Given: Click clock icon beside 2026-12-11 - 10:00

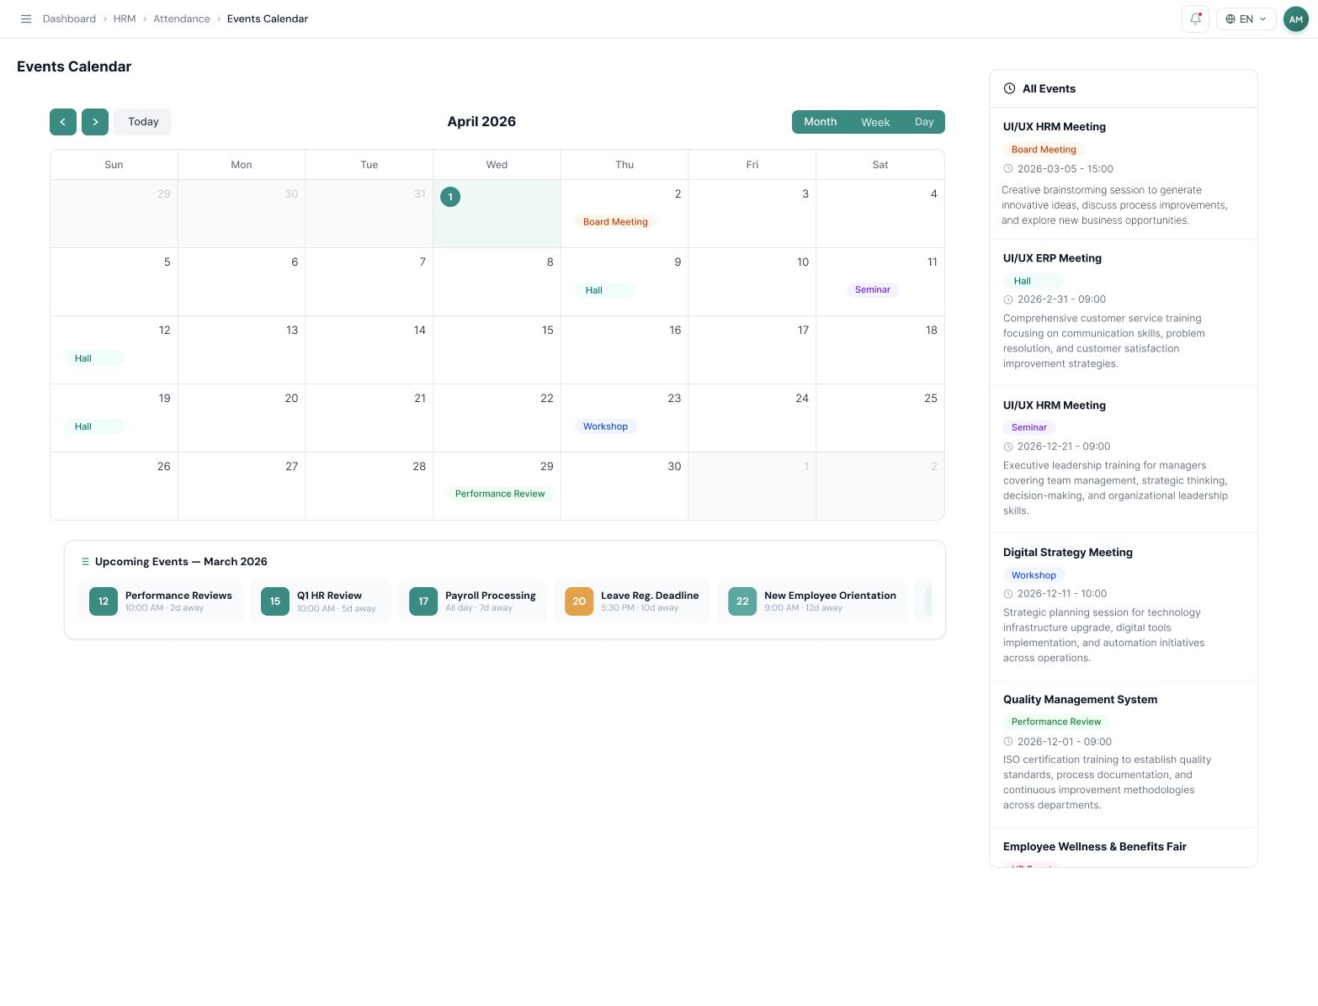Looking at the screenshot, I should 1008,594.
